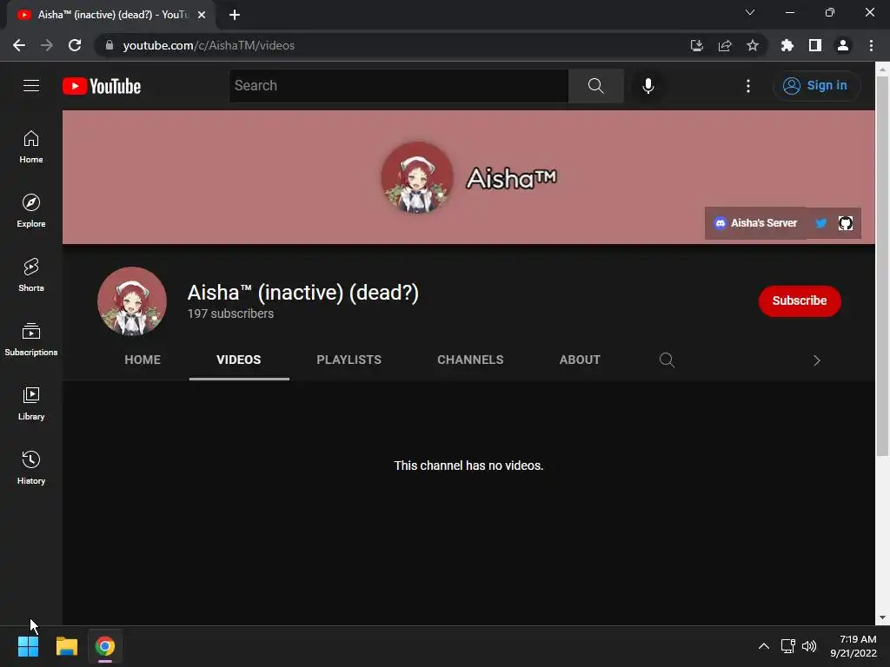Switch to the HOME channel tab
This screenshot has width=890, height=667.
pos(143,360)
